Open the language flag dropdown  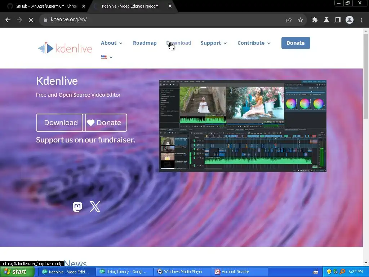point(107,57)
